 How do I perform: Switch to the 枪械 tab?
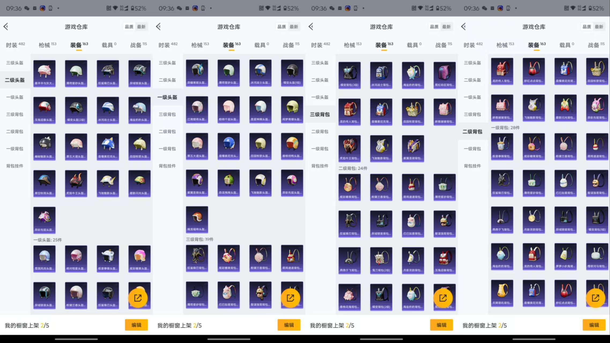click(45, 45)
